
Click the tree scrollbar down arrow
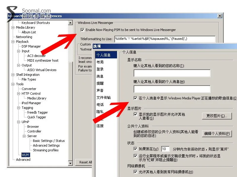[x=71, y=163]
